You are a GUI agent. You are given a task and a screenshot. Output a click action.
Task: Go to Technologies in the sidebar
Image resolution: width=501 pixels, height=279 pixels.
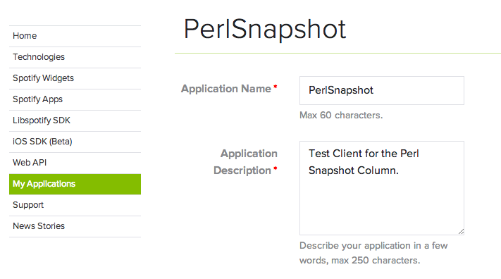pyautogui.click(x=75, y=57)
